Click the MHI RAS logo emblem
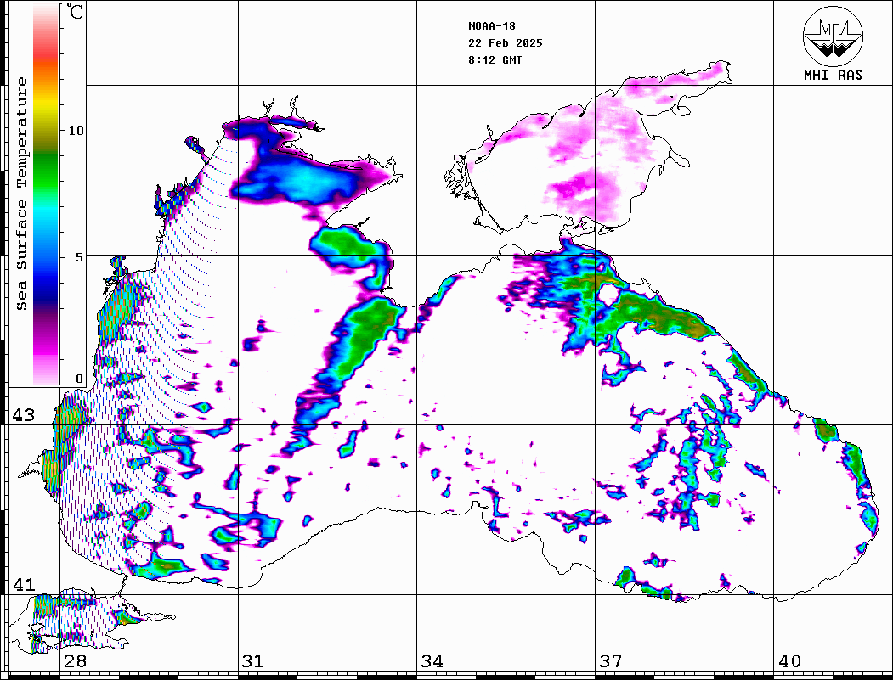893x680 pixels. coord(833,36)
